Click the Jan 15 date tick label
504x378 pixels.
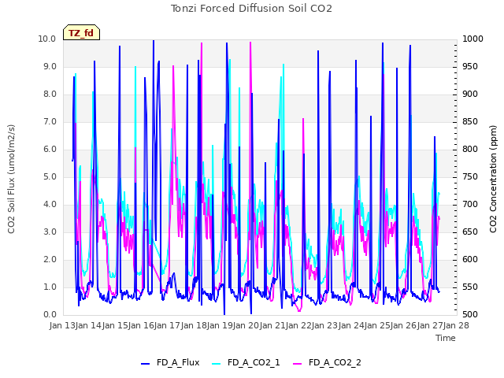115,325
